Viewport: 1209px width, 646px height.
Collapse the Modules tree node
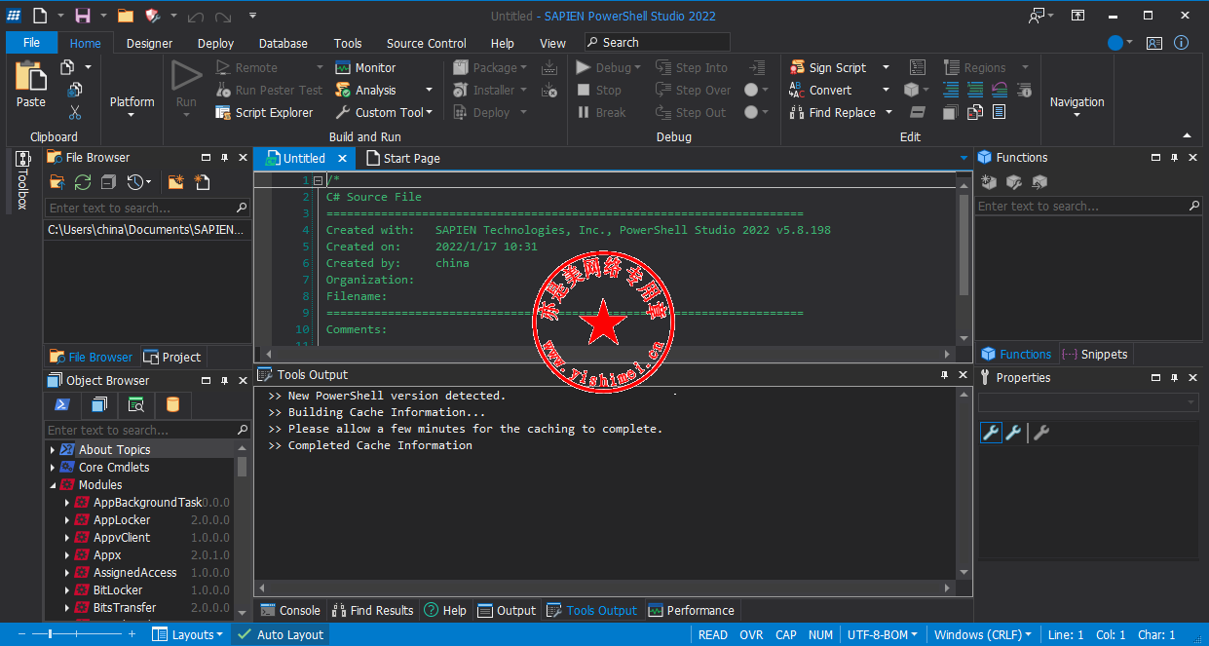tap(53, 485)
